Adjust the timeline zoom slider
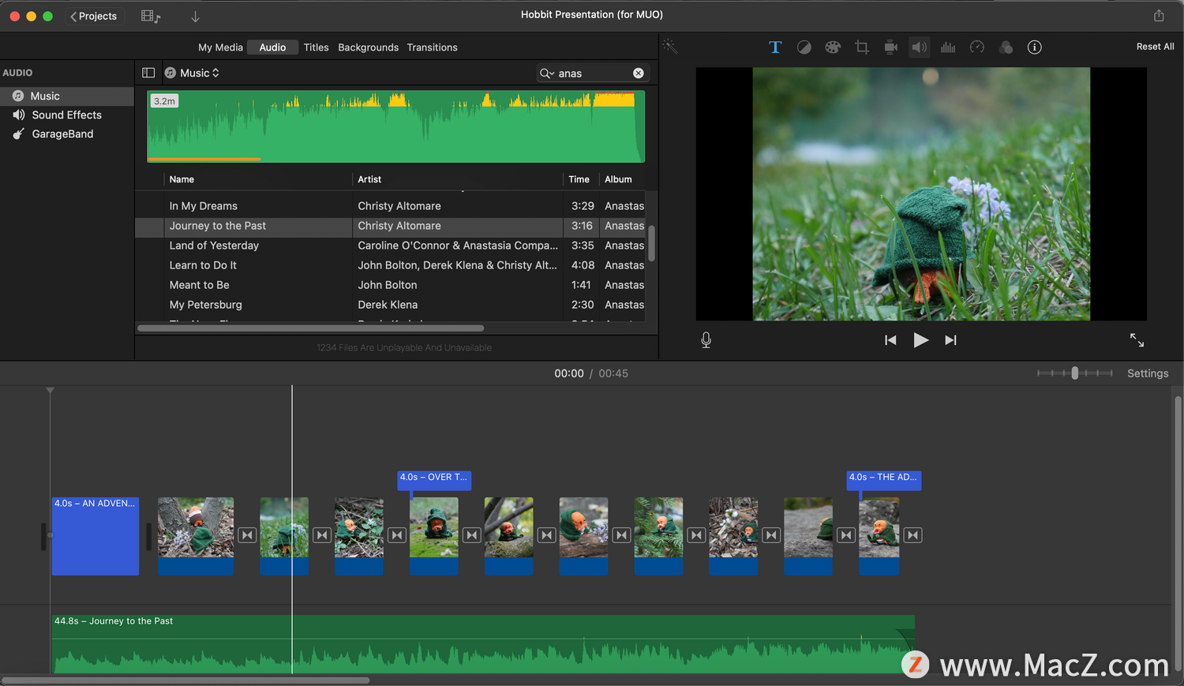 [x=1074, y=373]
